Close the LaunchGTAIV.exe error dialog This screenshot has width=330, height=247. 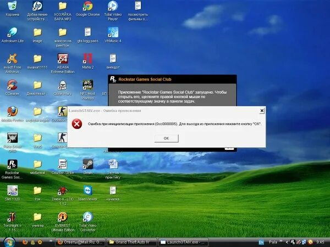click(262, 111)
